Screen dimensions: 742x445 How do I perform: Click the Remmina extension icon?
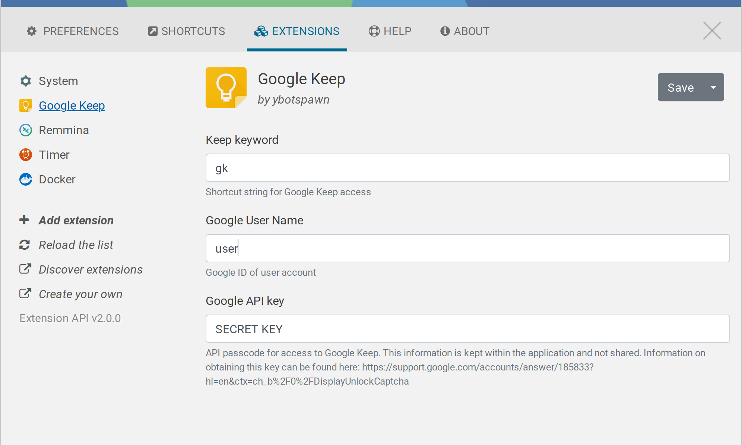[x=25, y=130]
